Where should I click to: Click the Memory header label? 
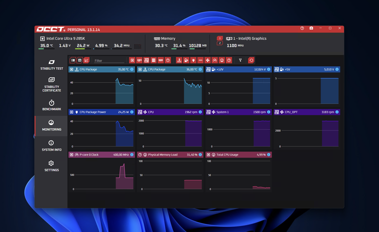[168, 38]
